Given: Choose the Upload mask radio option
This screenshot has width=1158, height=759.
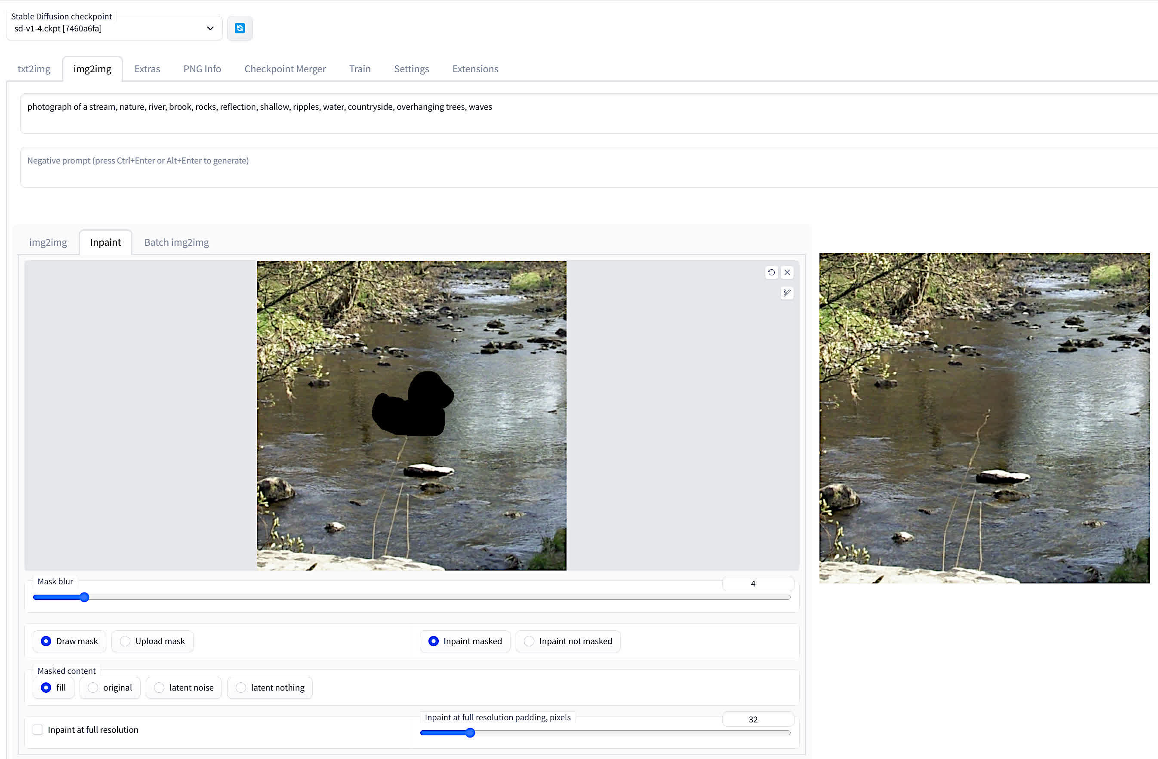Looking at the screenshot, I should pyautogui.click(x=152, y=641).
